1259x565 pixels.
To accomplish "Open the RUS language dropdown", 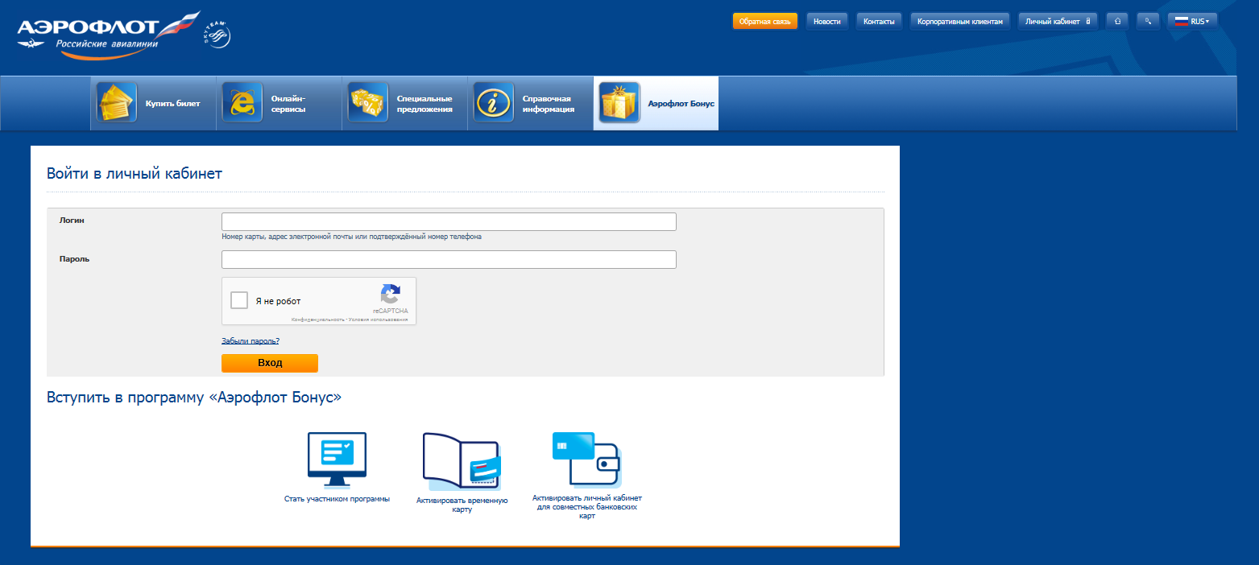I will 1192,22.
